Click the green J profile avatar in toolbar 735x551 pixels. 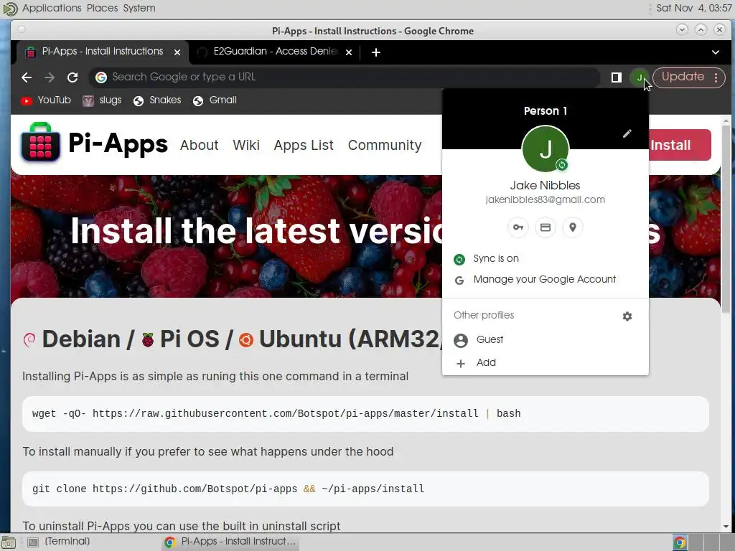(x=640, y=77)
